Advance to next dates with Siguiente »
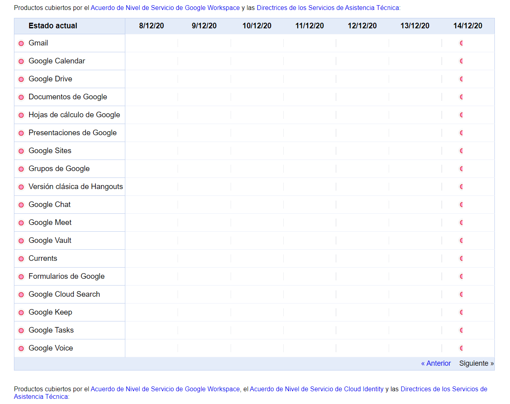Viewport: 510px width, 404px height. [476, 363]
